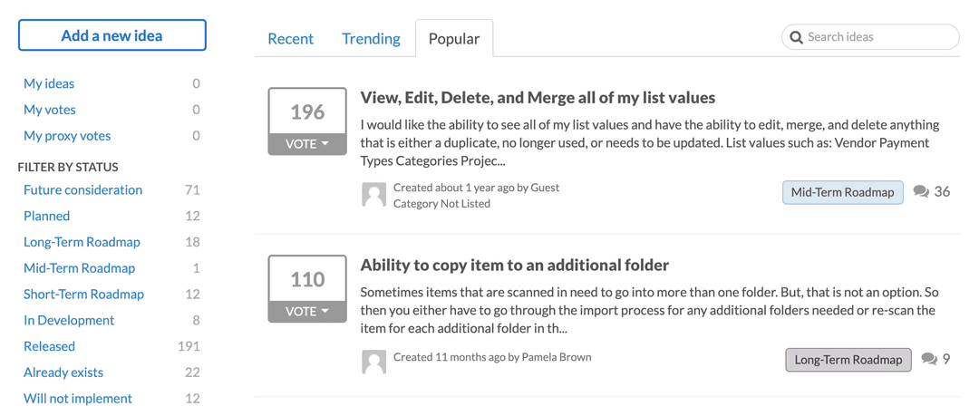979x416 pixels.
Task: Switch to the Trending tab
Action: click(371, 38)
